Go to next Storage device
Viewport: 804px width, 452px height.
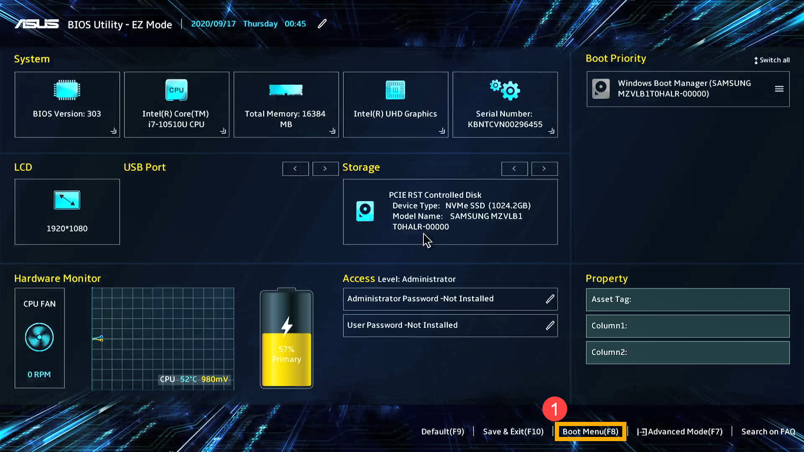(x=544, y=169)
